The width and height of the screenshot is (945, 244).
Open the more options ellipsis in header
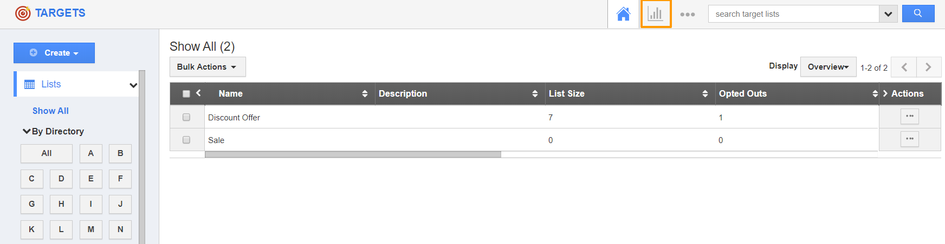tap(687, 15)
